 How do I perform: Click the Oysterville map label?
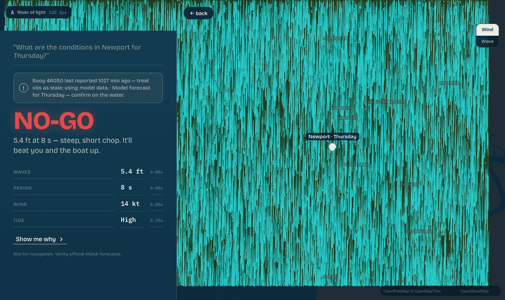[x=419, y=232]
